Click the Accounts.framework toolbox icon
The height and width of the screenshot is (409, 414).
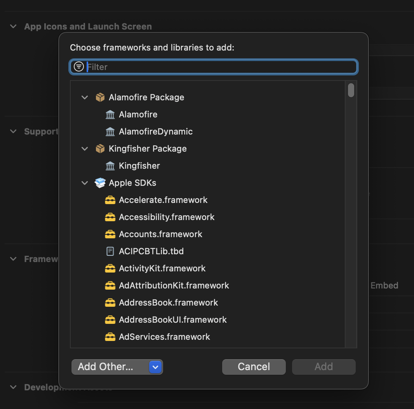110,234
